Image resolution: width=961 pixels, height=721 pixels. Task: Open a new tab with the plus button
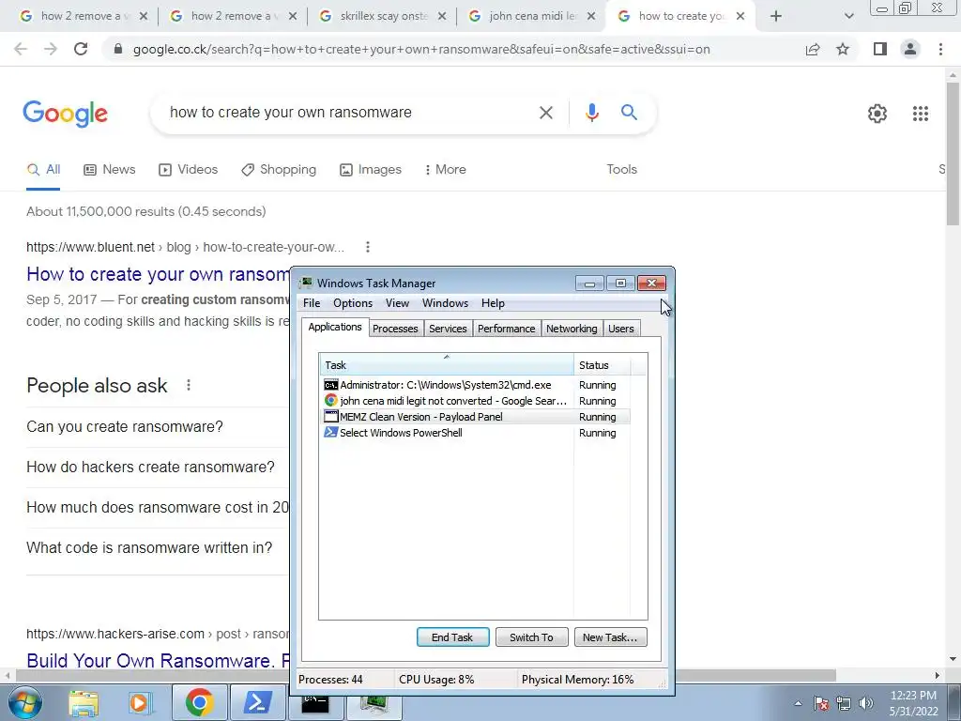pos(776,16)
